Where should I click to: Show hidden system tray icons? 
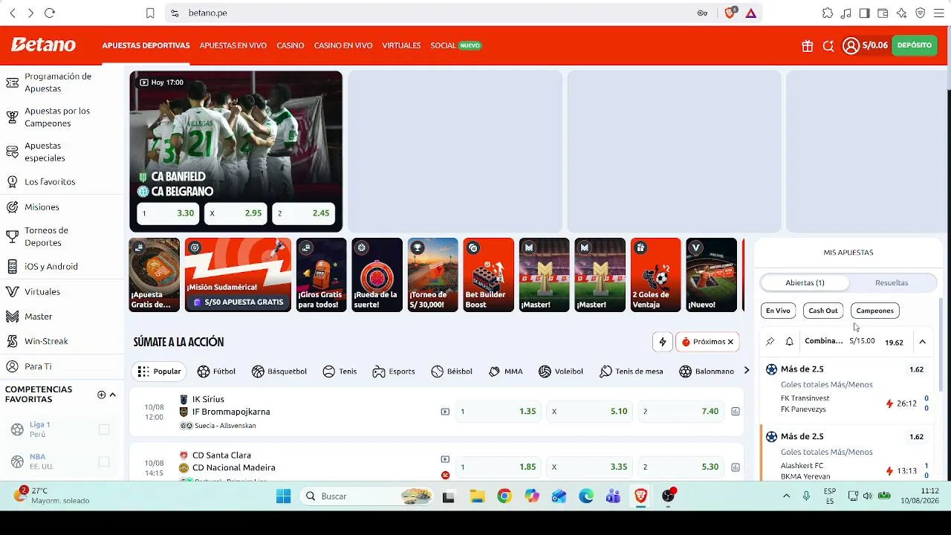786,496
